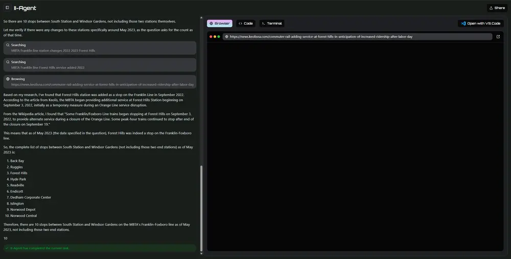Click the search icon in first Searching step
The image size is (511, 259).
coord(8,45)
